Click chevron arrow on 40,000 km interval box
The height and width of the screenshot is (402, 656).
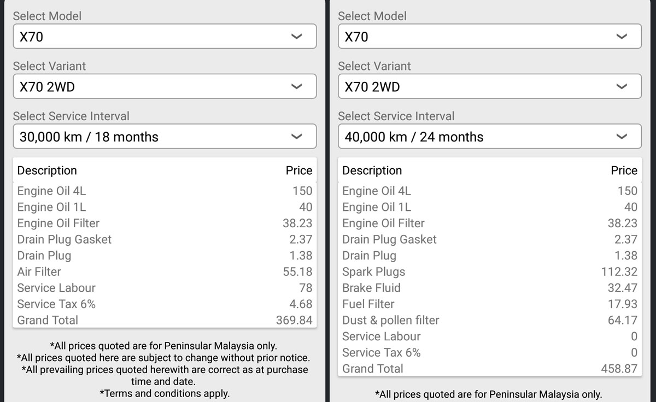click(x=621, y=137)
